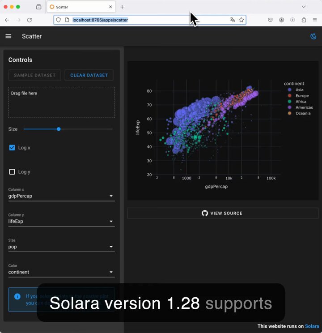Follow the Solara link in footer
This screenshot has width=322, height=333.
[x=312, y=326]
